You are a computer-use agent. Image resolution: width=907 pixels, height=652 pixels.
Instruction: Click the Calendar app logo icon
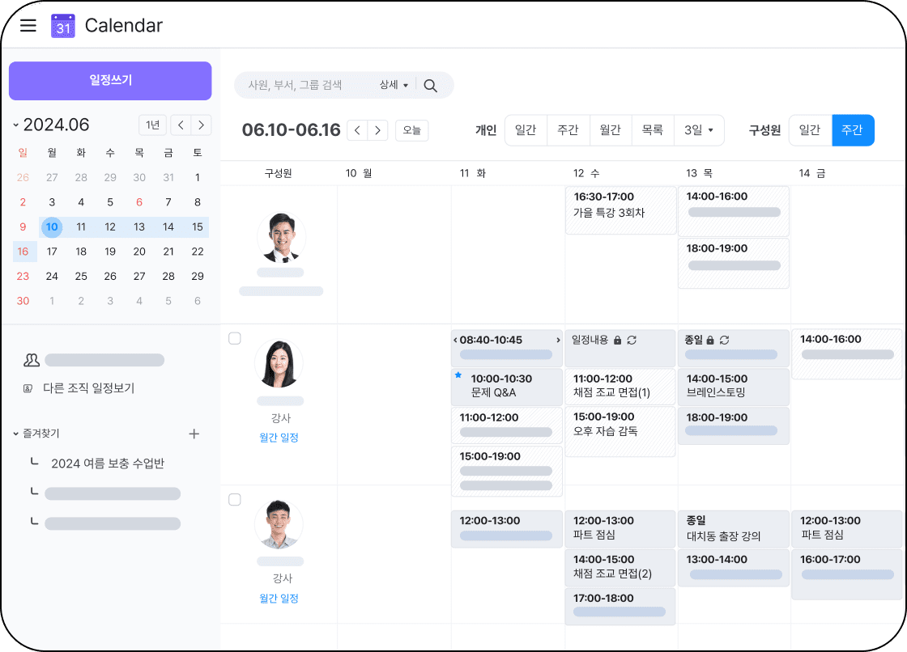pos(63,26)
